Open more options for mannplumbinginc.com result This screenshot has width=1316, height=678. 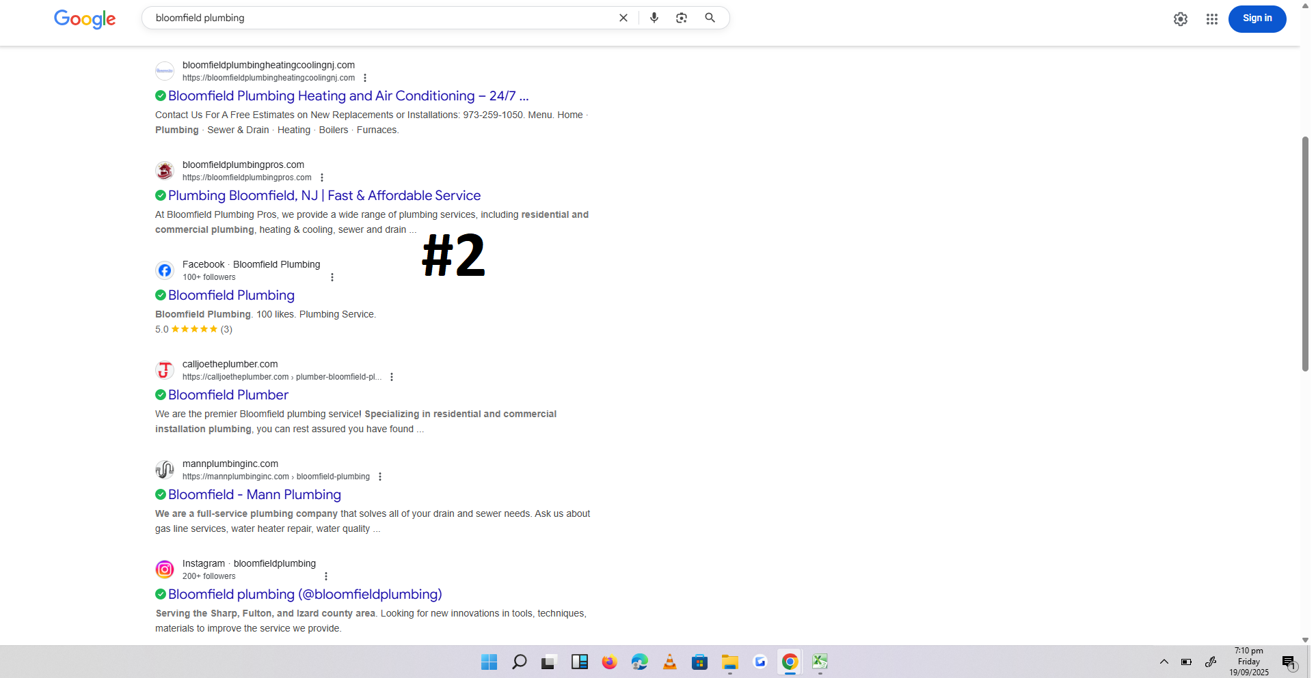coord(380,477)
